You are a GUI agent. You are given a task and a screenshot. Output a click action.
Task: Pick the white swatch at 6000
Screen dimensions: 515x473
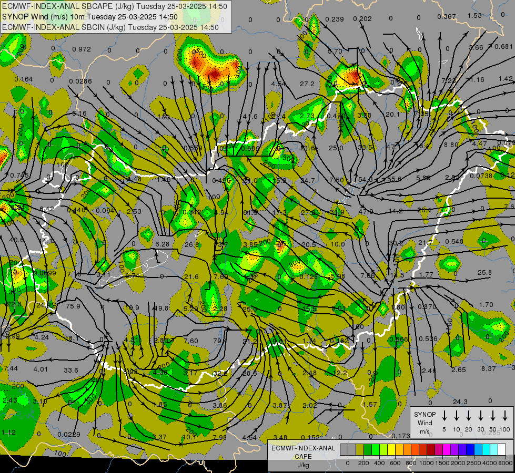tap(502, 450)
